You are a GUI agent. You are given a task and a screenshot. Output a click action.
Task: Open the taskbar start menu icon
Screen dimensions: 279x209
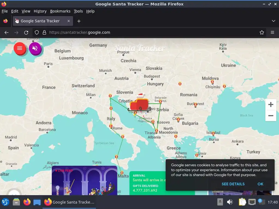tap(5, 202)
